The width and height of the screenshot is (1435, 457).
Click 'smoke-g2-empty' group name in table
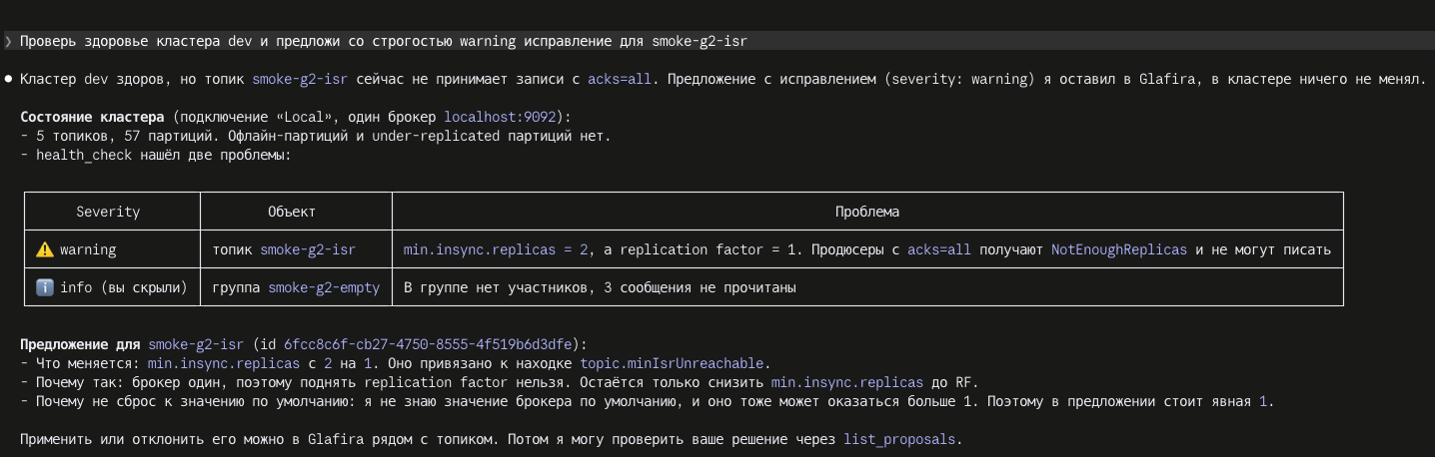click(x=324, y=287)
